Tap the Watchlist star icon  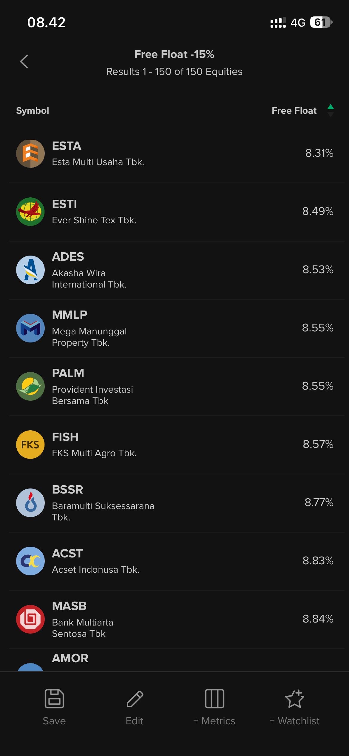coord(294,699)
